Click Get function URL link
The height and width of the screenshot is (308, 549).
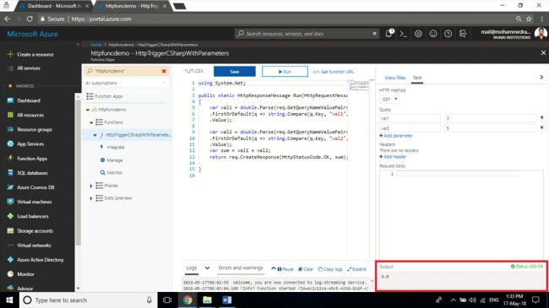tap(334, 72)
